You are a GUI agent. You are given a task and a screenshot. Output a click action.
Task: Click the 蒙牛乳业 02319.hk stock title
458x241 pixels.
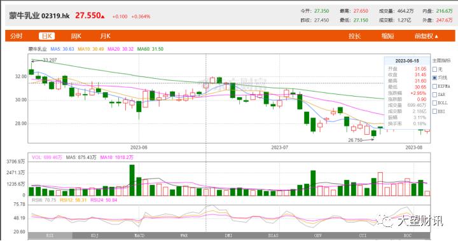coord(39,16)
